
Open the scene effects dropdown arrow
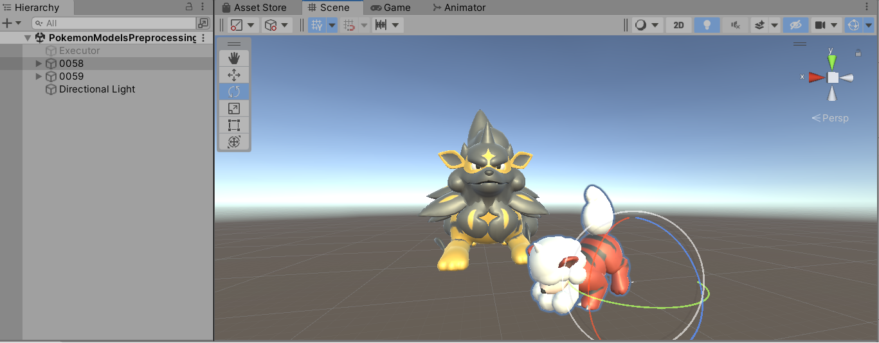(x=775, y=25)
